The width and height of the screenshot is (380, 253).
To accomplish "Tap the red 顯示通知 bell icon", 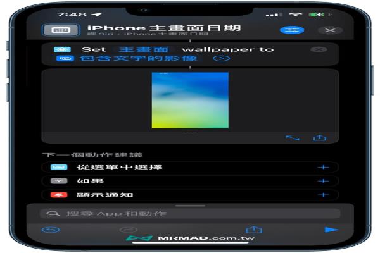I will [59, 195].
